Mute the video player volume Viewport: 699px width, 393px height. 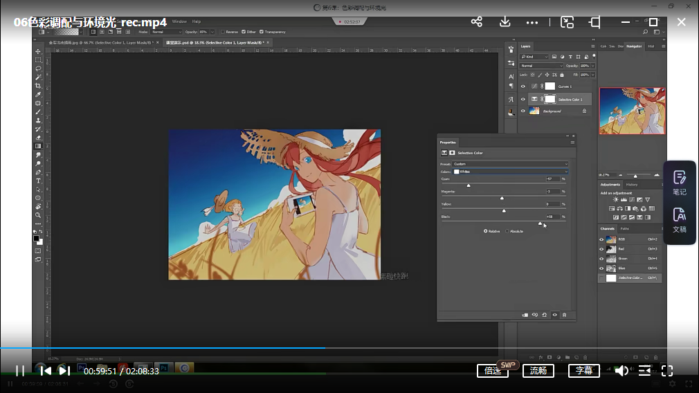tap(621, 371)
